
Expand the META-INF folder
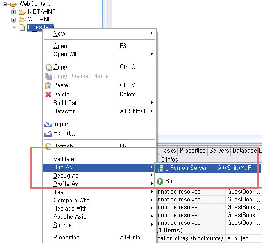click(x=13, y=12)
